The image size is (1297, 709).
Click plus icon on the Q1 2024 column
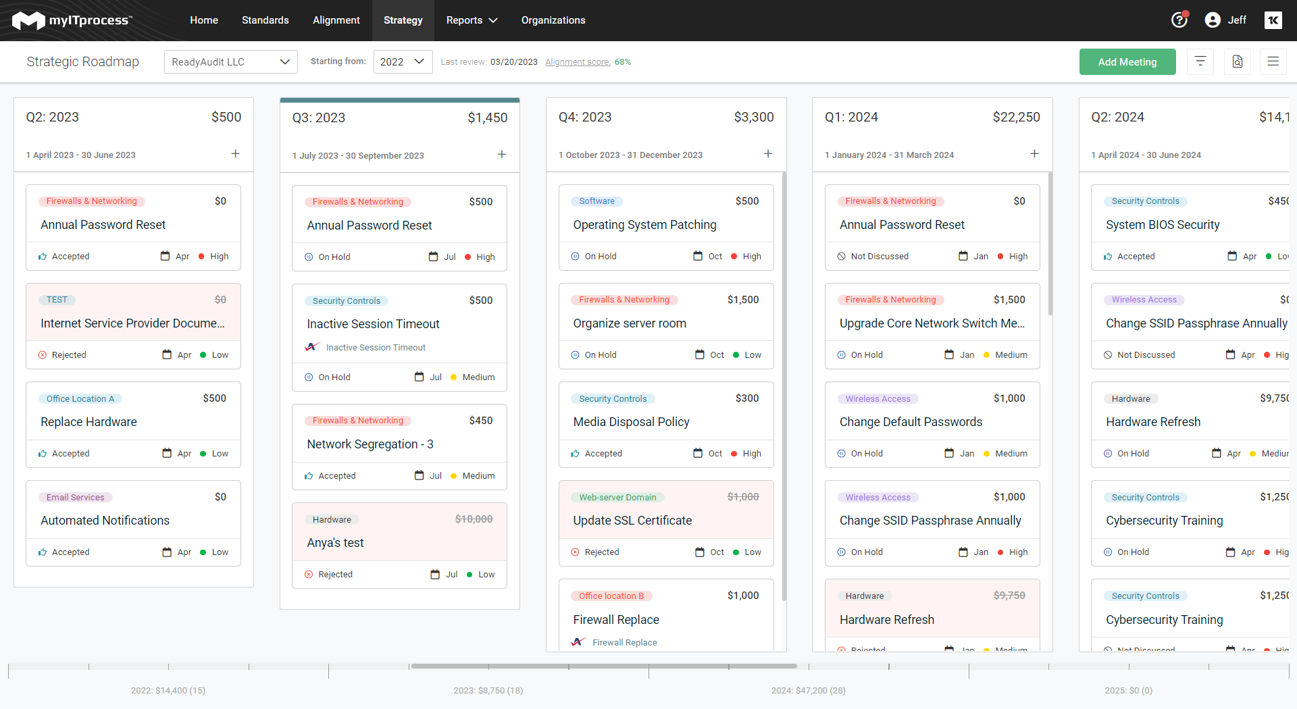(1035, 153)
